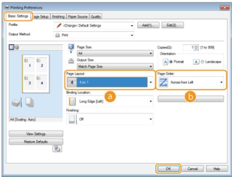Click the Copies number field

[x=188, y=47]
